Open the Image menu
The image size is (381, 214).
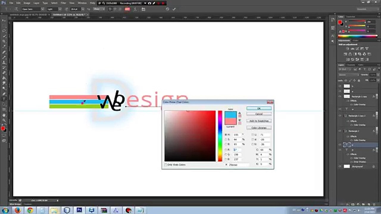[27, 3]
